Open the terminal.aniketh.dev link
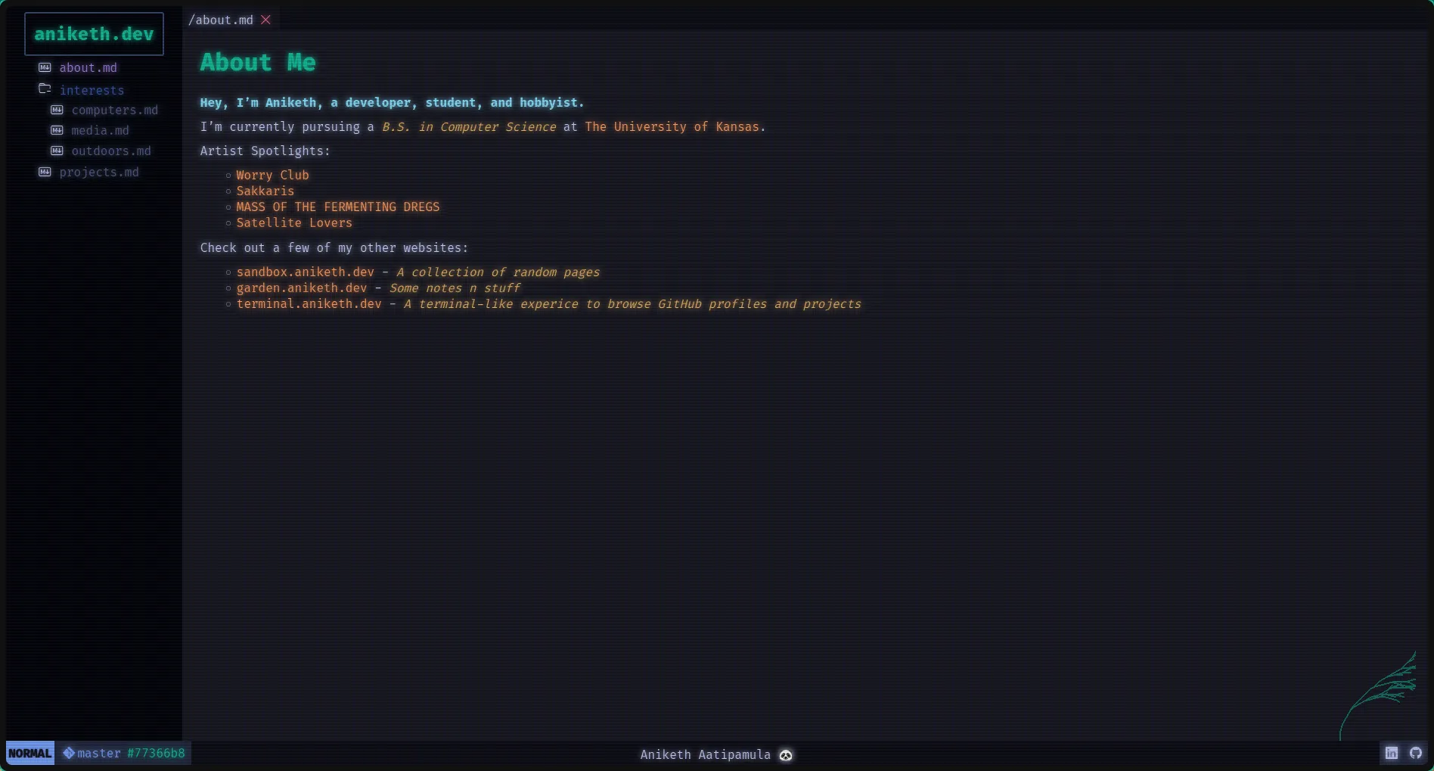This screenshot has height=771, width=1434. [309, 303]
